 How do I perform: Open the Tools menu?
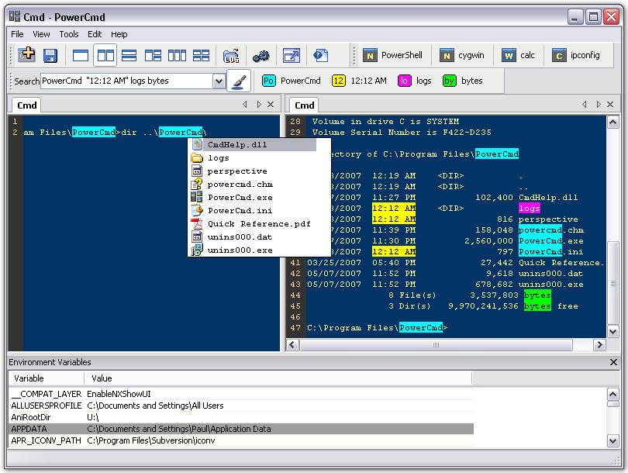point(71,34)
